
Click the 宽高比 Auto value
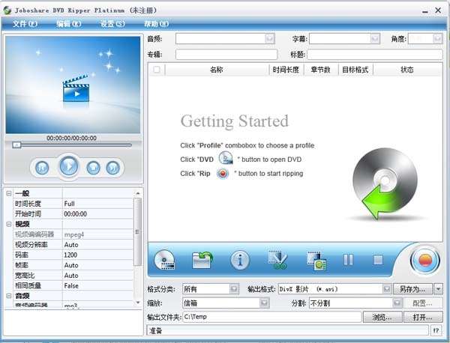pyautogui.click(x=97, y=276)
